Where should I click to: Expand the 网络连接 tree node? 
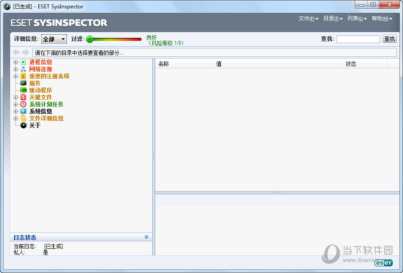16,69
